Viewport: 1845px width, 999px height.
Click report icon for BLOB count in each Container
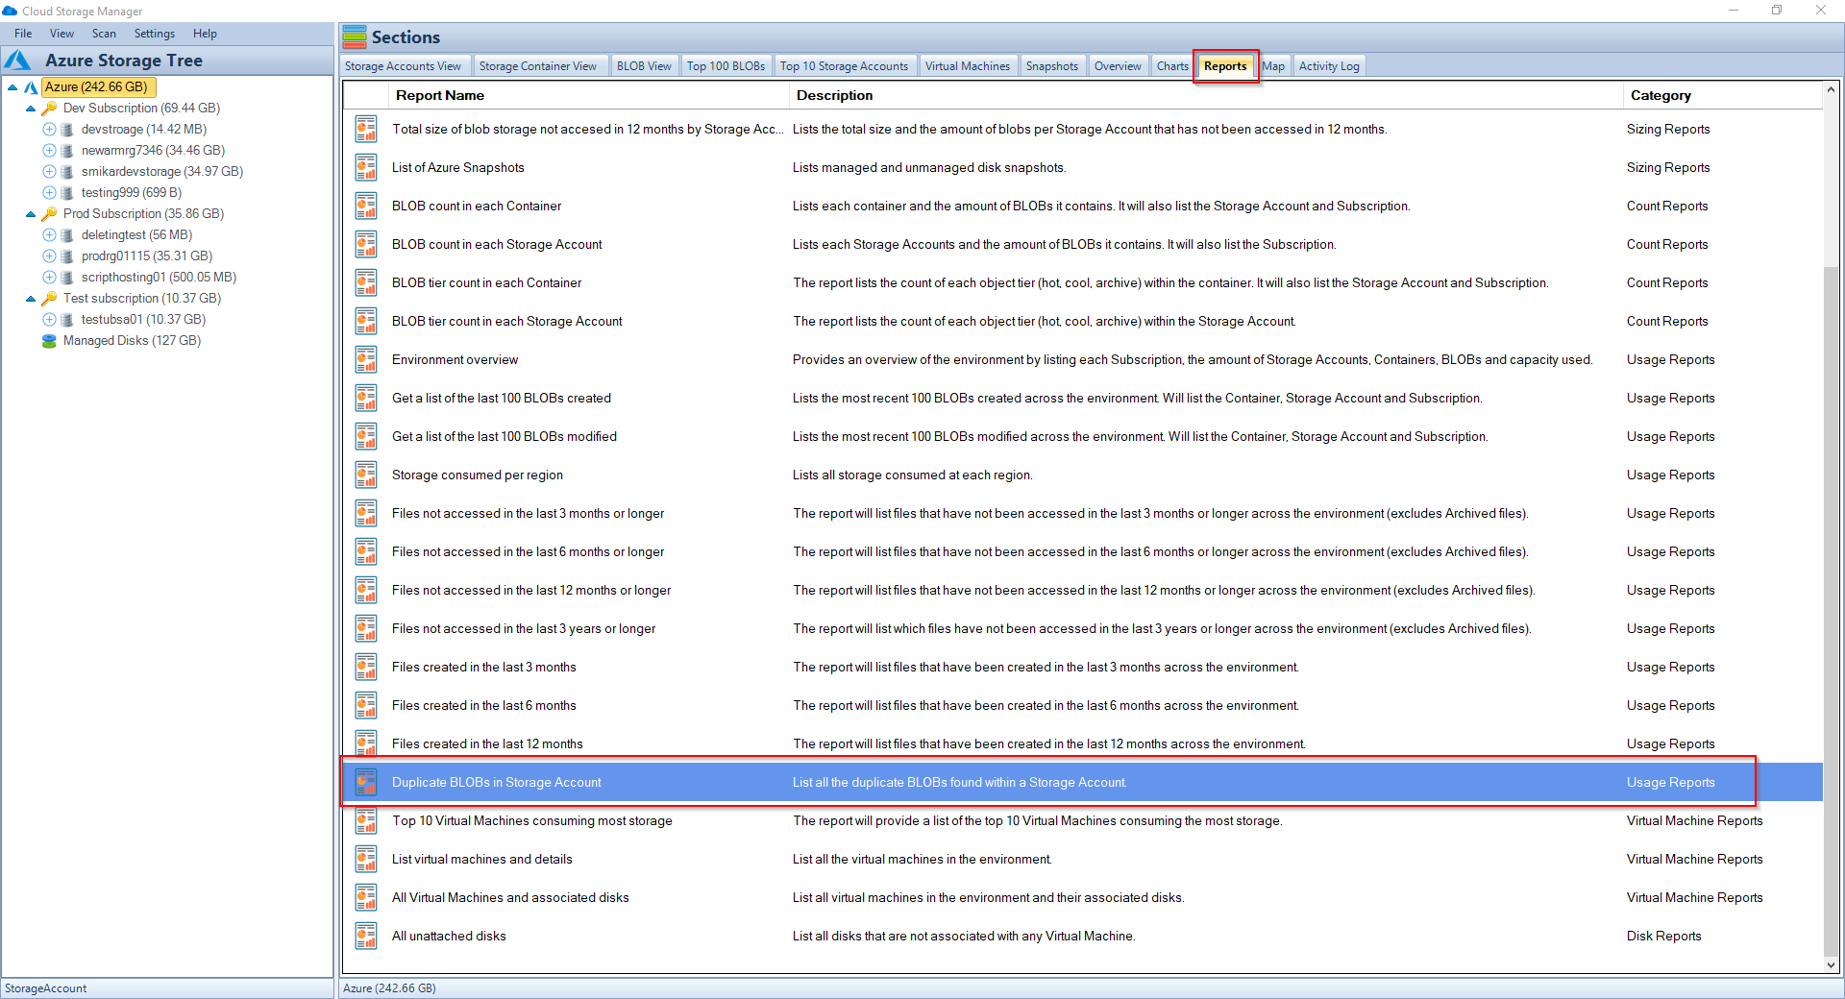366,206
